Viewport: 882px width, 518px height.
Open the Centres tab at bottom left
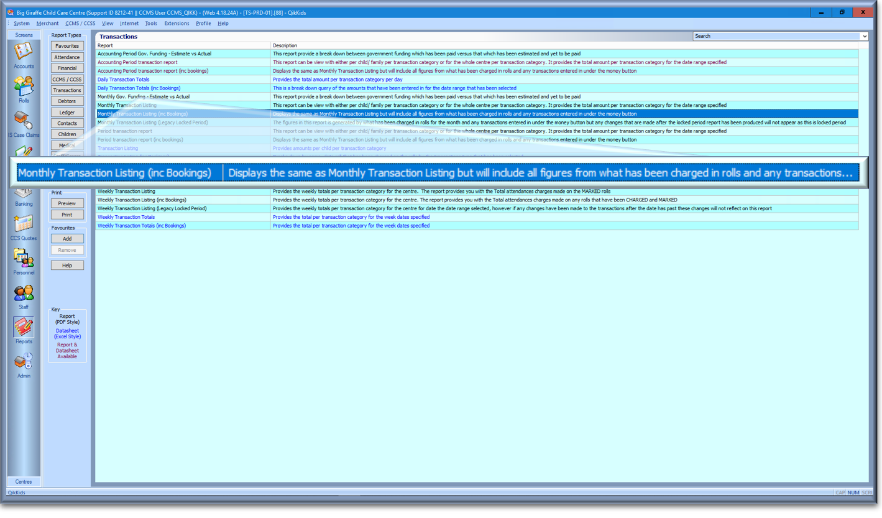24,481
